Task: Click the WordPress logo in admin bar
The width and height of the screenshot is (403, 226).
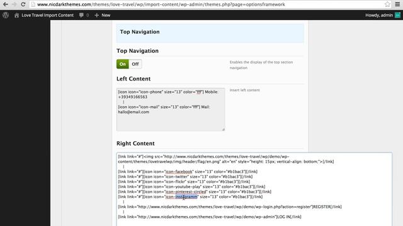Action: click(x=6, y=15)
